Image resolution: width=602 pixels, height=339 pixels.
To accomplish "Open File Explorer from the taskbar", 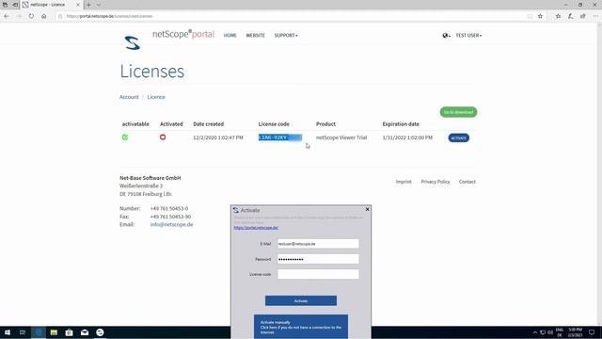I will pos(54,332).
